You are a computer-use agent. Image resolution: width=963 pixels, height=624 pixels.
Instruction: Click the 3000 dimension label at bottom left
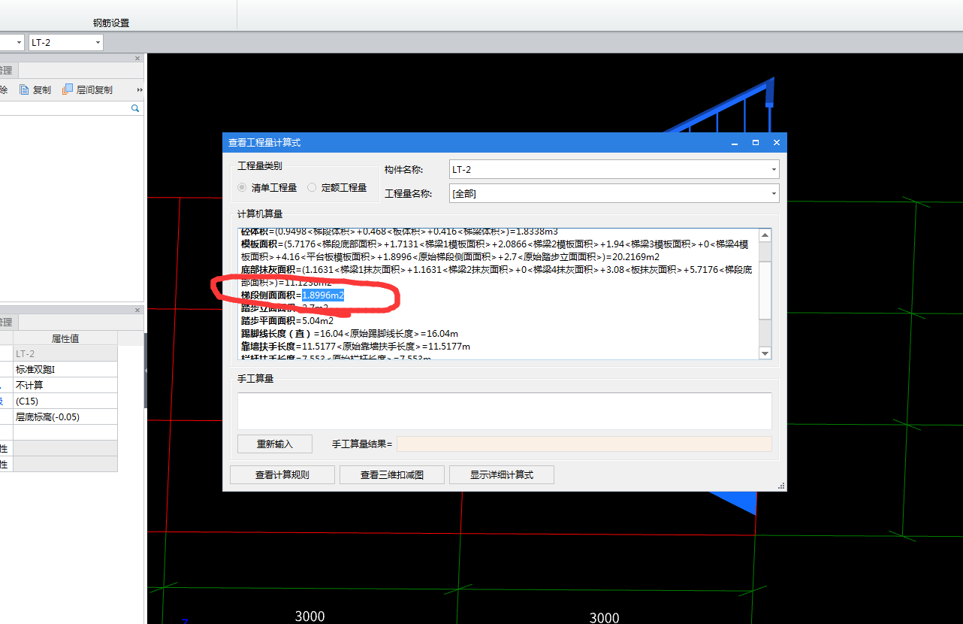point(309,616)
